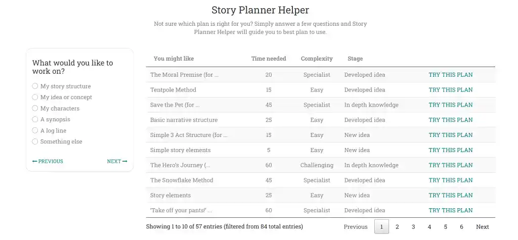Sort table by Complexity column header

[317, 59]
